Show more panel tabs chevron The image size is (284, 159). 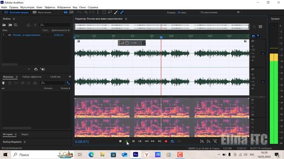(70, 76)
